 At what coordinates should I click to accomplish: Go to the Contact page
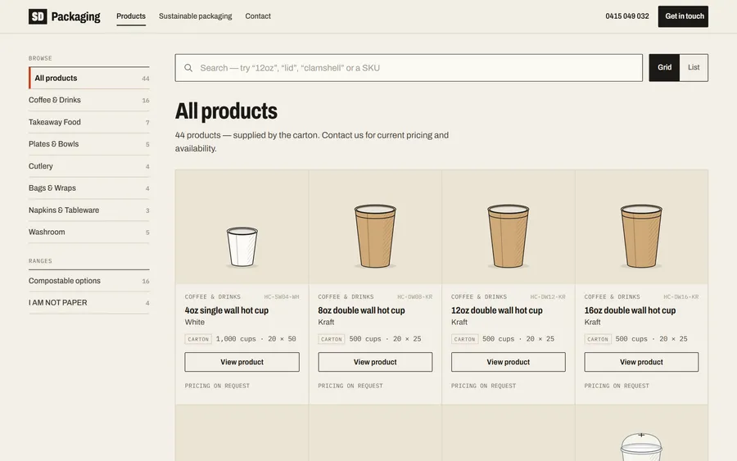(258, 16)
